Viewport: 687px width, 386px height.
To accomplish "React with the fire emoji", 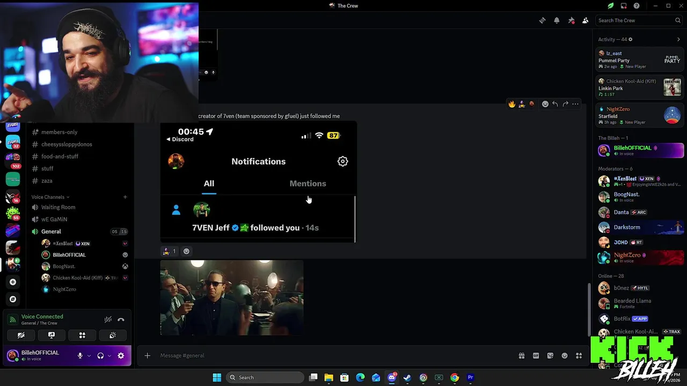I will [512, 104].
